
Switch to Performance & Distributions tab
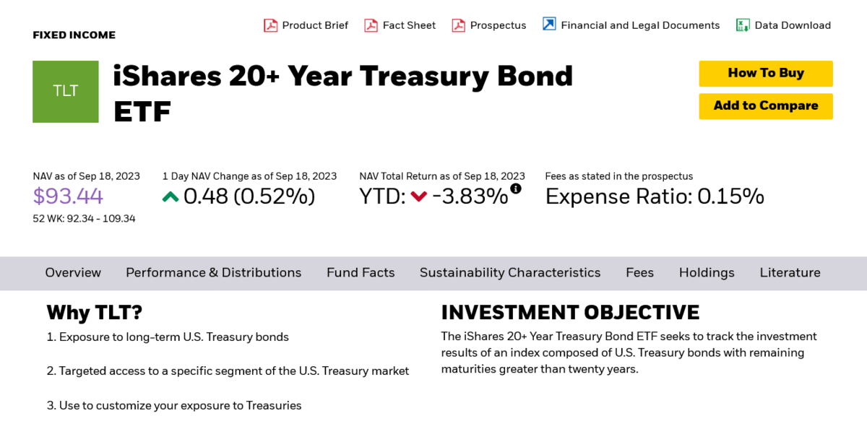pos(214,273)
